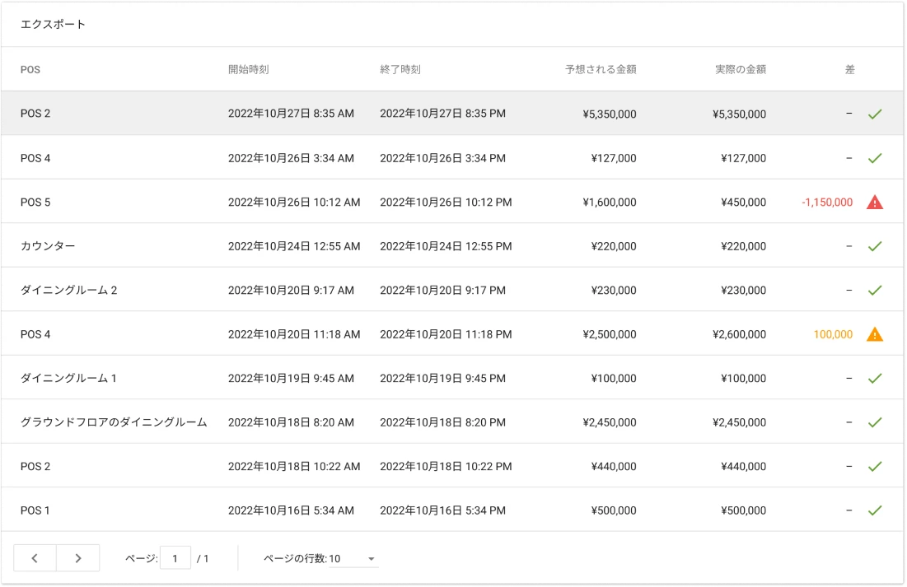Image resolution: width=907 pixels, height=587 pixels.
Task: Click the green checkmark in POS 1 row
Action: tap(874, 510)
